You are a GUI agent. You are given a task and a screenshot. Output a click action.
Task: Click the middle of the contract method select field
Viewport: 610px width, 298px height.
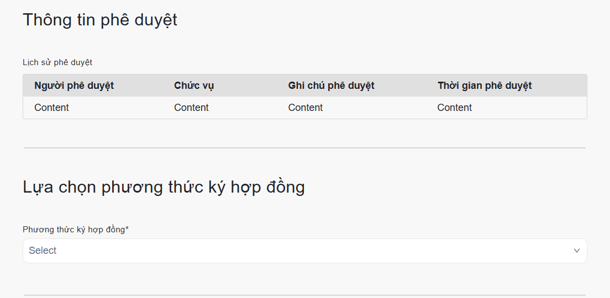(304, 251)
